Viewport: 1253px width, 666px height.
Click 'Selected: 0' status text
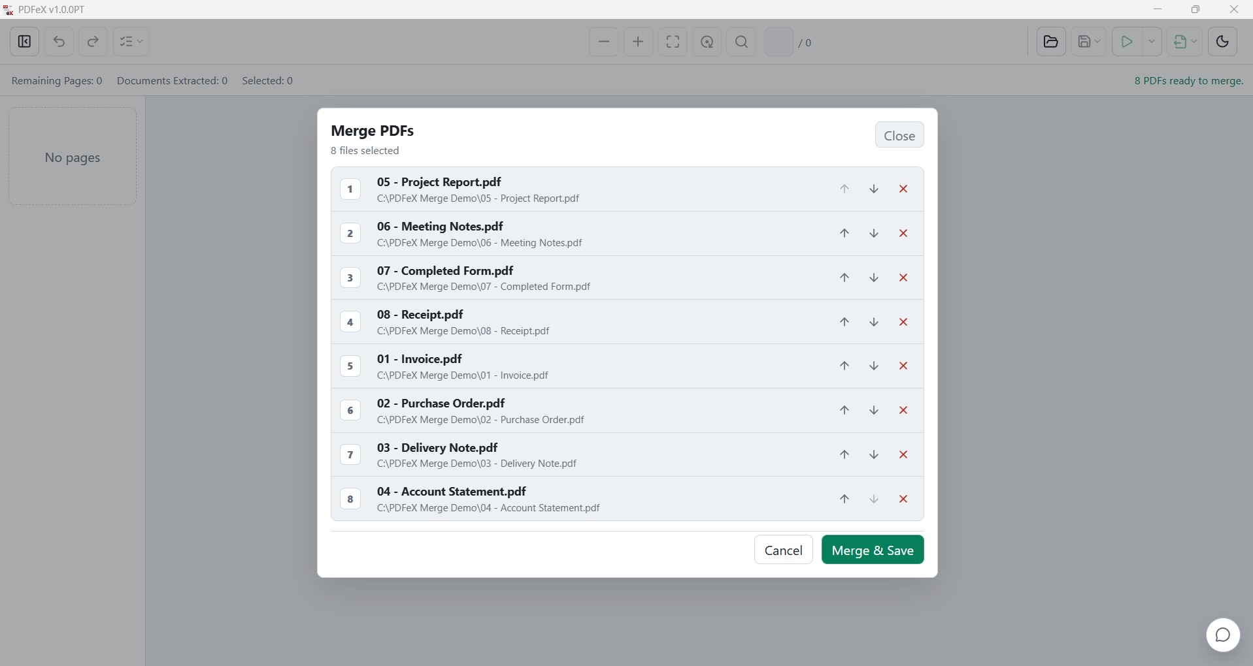coord(267,81)
